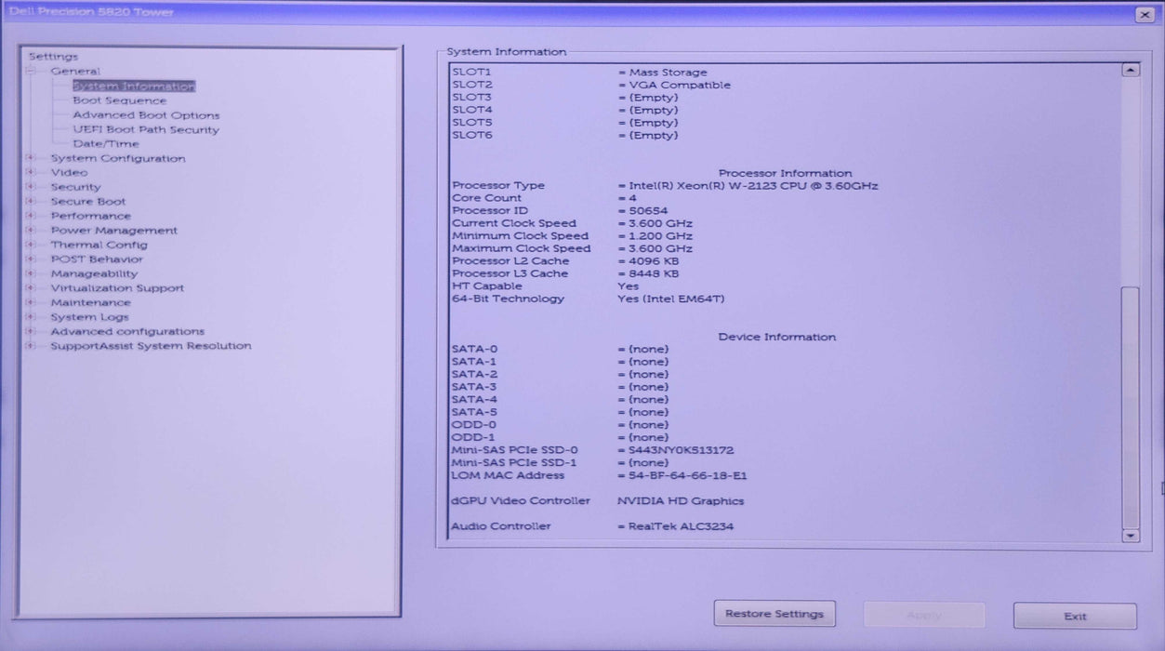Screen dimensions: 1165x651
Task: Expand the System Logs node
Action: [31, 317]
